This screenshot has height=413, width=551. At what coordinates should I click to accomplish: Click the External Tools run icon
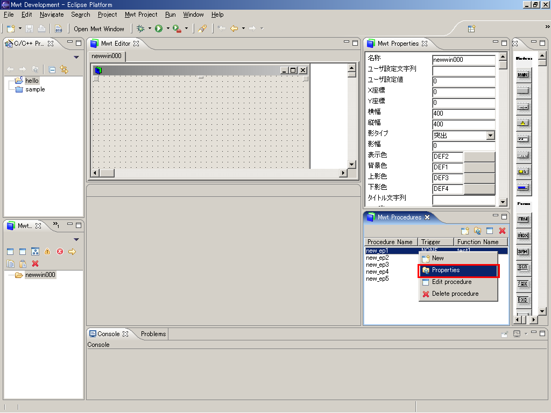pyautogui.click(x=177, y=29)
